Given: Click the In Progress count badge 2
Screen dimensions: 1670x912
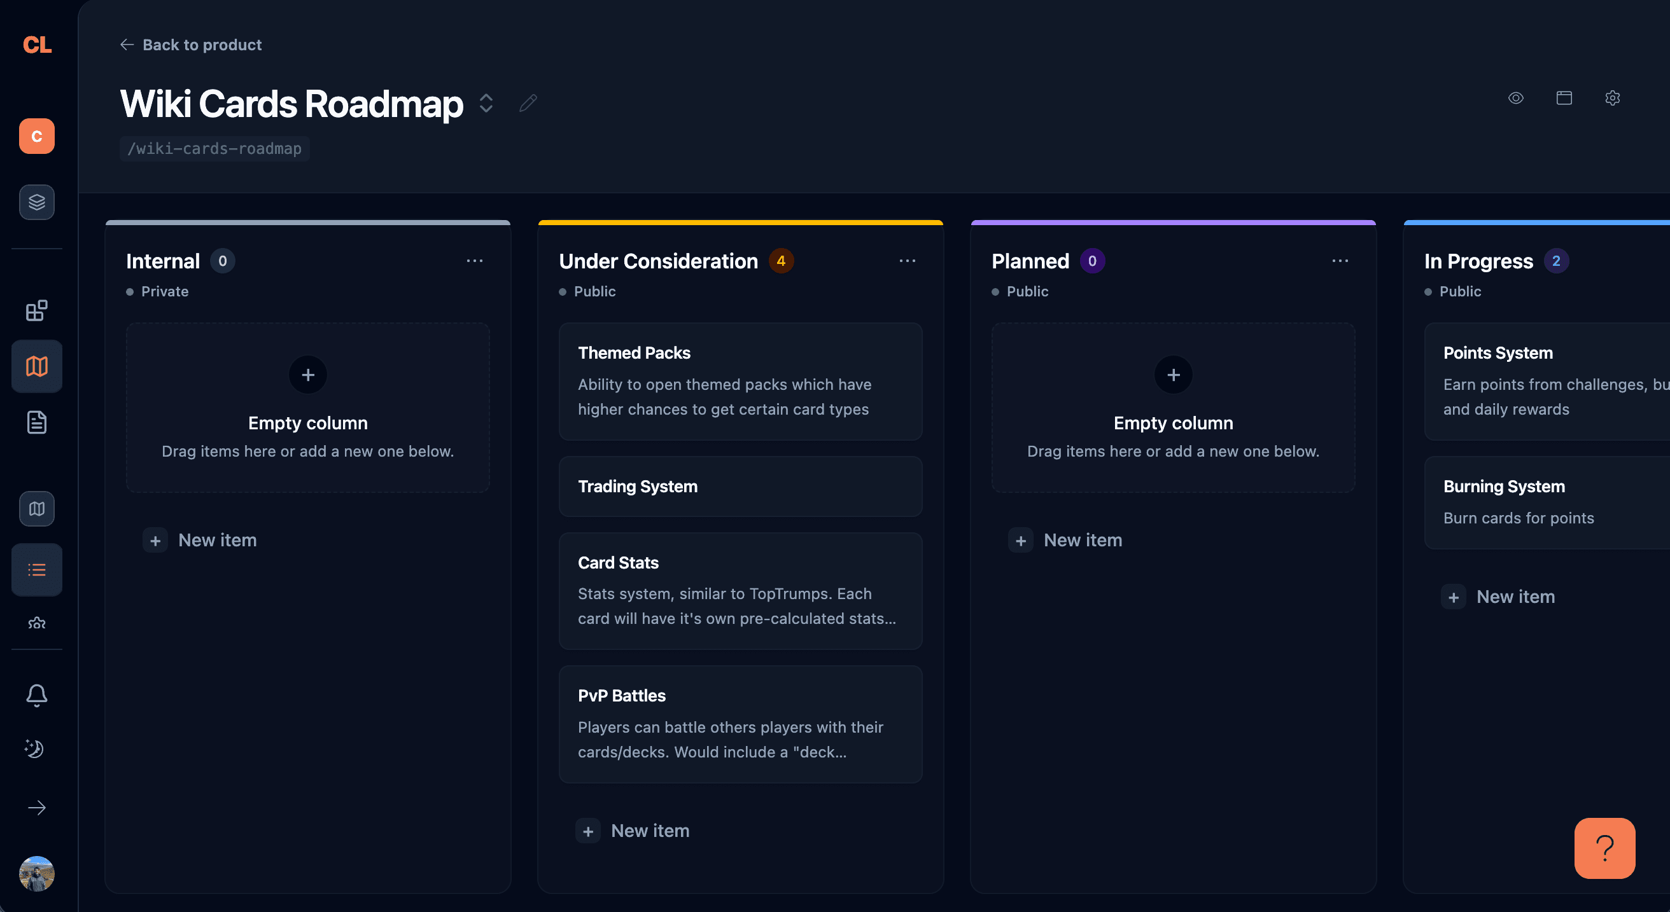Looking at the screenshot, I should [1556, 261].
